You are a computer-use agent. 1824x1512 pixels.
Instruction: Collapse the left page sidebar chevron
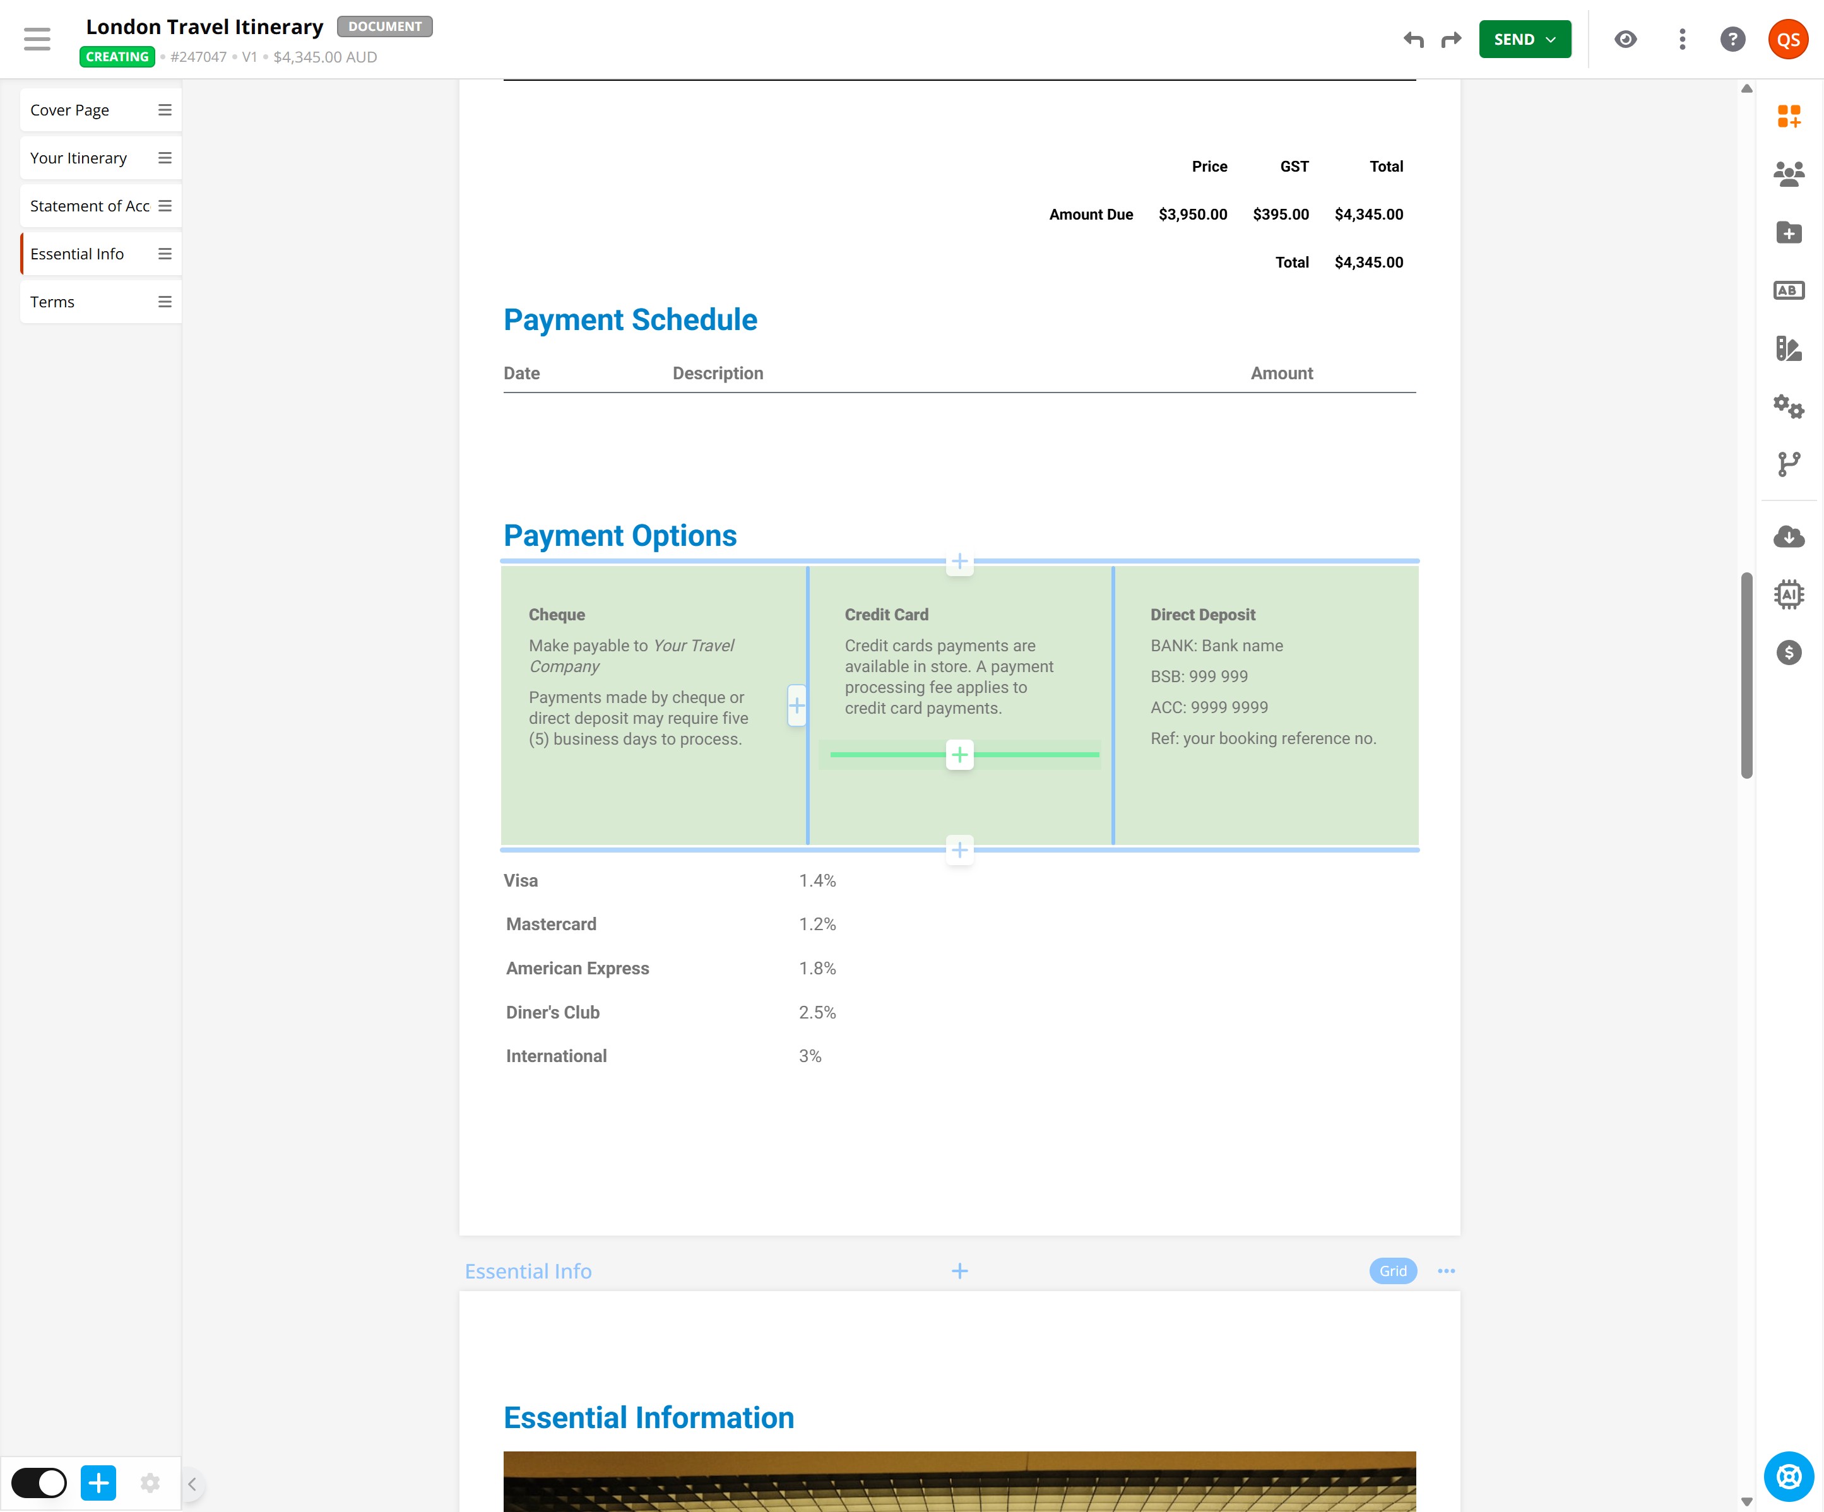click(x=192, y=1484)
